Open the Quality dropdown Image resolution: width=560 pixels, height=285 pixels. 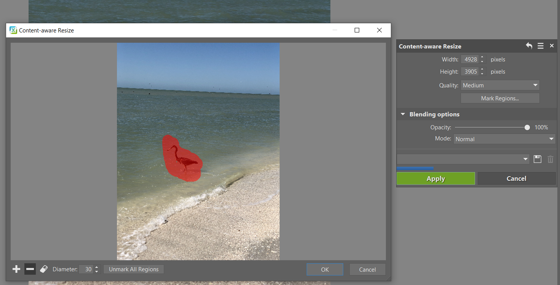click(x=500, y=85)
